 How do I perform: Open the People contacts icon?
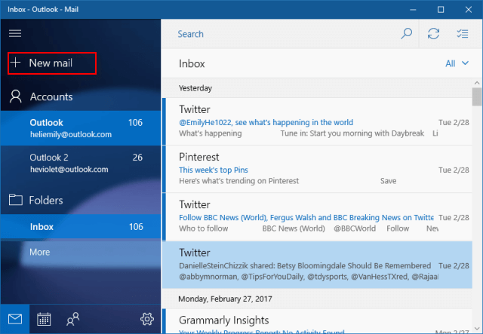coord(73,319)
